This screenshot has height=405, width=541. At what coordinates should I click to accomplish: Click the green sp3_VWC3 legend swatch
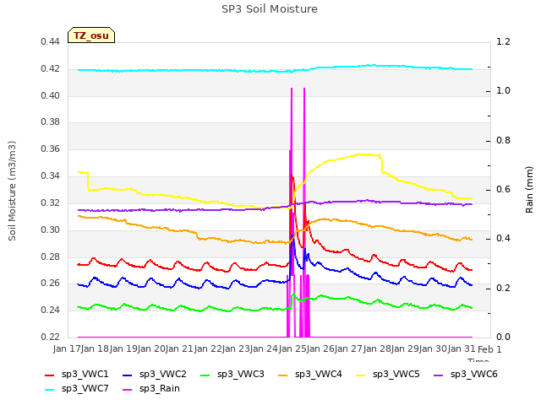(205, 375)
